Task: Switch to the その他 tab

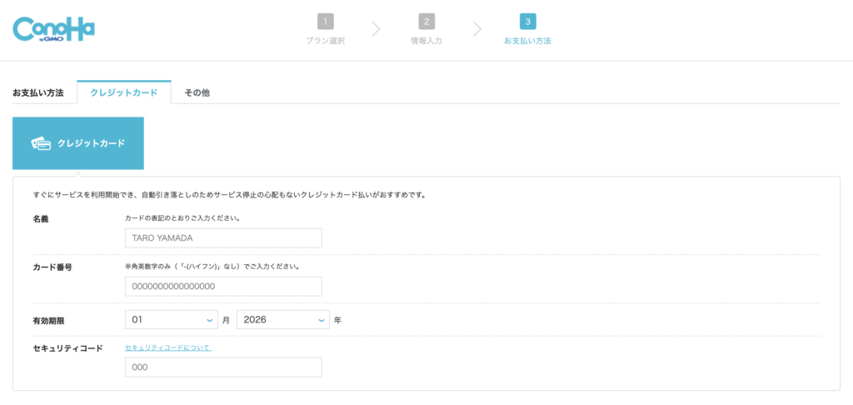Action: [x=197, y=93]
